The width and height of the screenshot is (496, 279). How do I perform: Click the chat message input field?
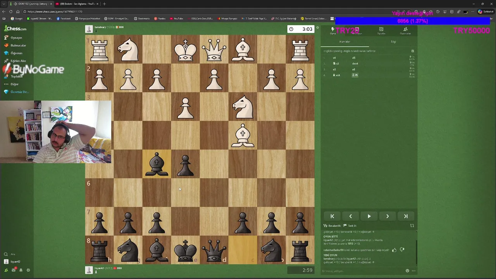(362, 271)
